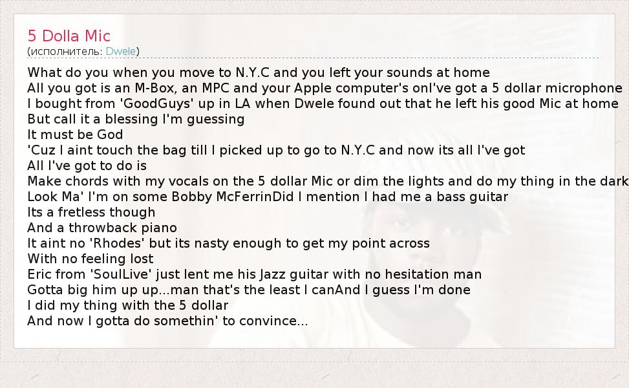The height and width of the screenshot is (388, 629).
Task: Open the Dwele artist link
Action: pos(121,51)
